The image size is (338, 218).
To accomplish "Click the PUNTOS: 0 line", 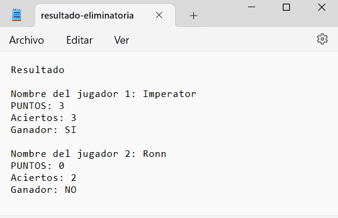I will tap(38, 166).
